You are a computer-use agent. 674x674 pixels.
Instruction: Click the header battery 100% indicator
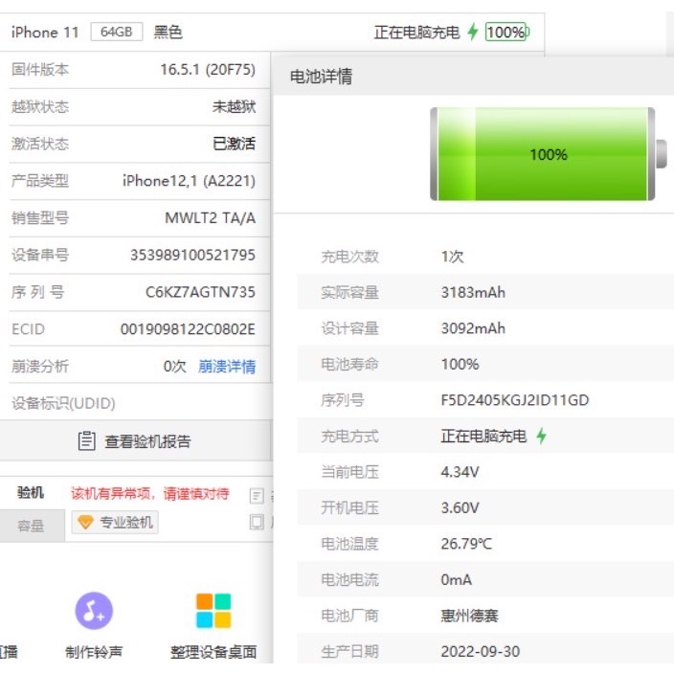click(506, 32)
